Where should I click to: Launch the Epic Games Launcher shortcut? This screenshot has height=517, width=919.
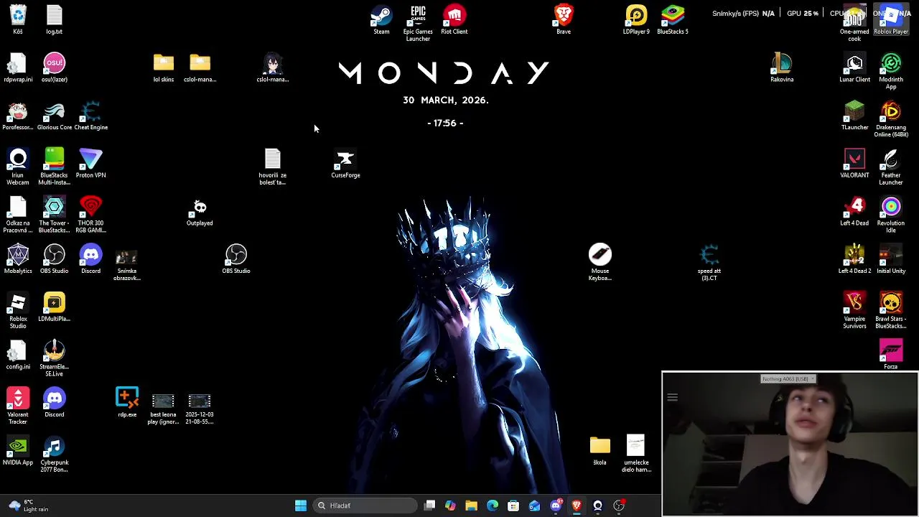tap(418, 23)
